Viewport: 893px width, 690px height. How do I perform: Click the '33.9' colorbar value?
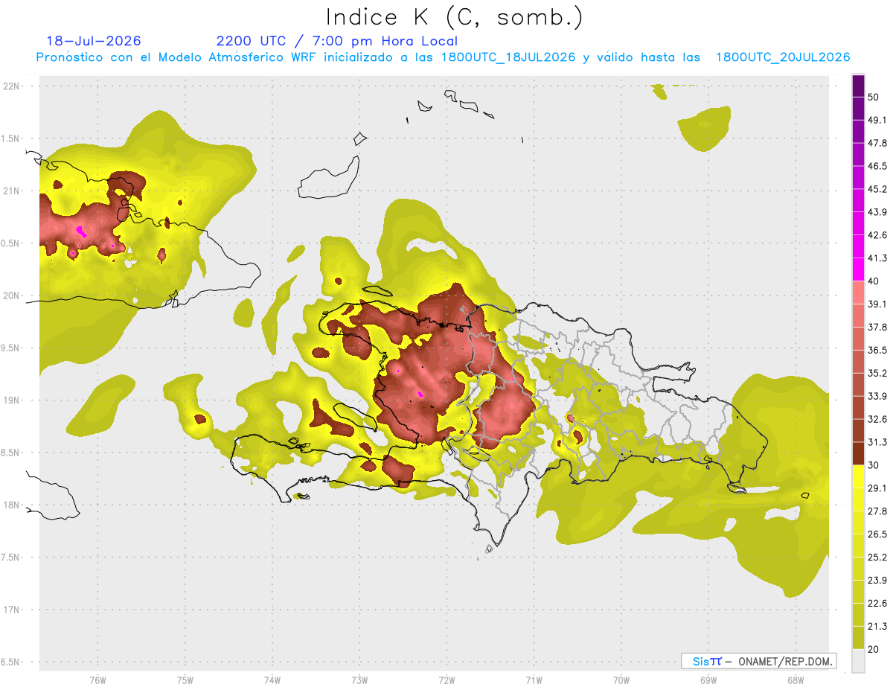pyautogui.click(x=877, y=396)
